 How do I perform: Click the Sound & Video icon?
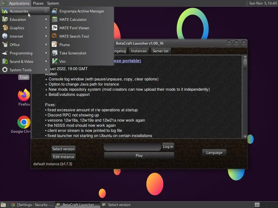(x=5, y=61)
